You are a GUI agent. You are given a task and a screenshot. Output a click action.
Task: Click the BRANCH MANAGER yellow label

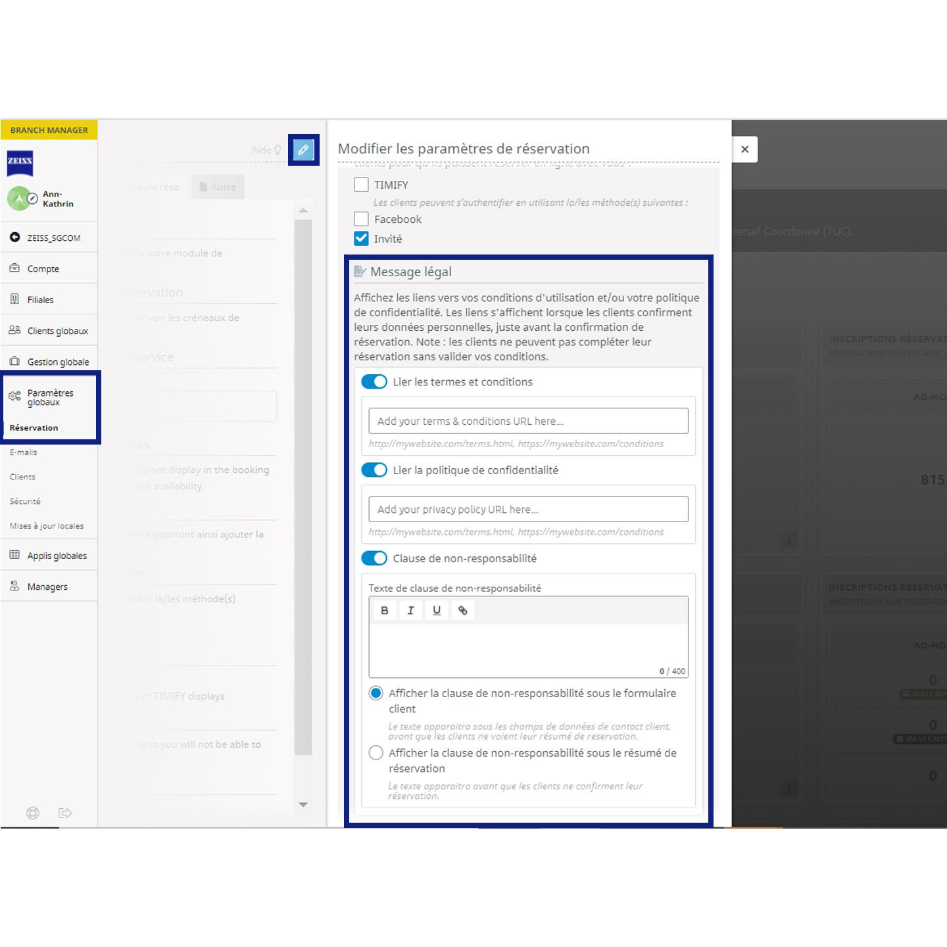(49, 130)
